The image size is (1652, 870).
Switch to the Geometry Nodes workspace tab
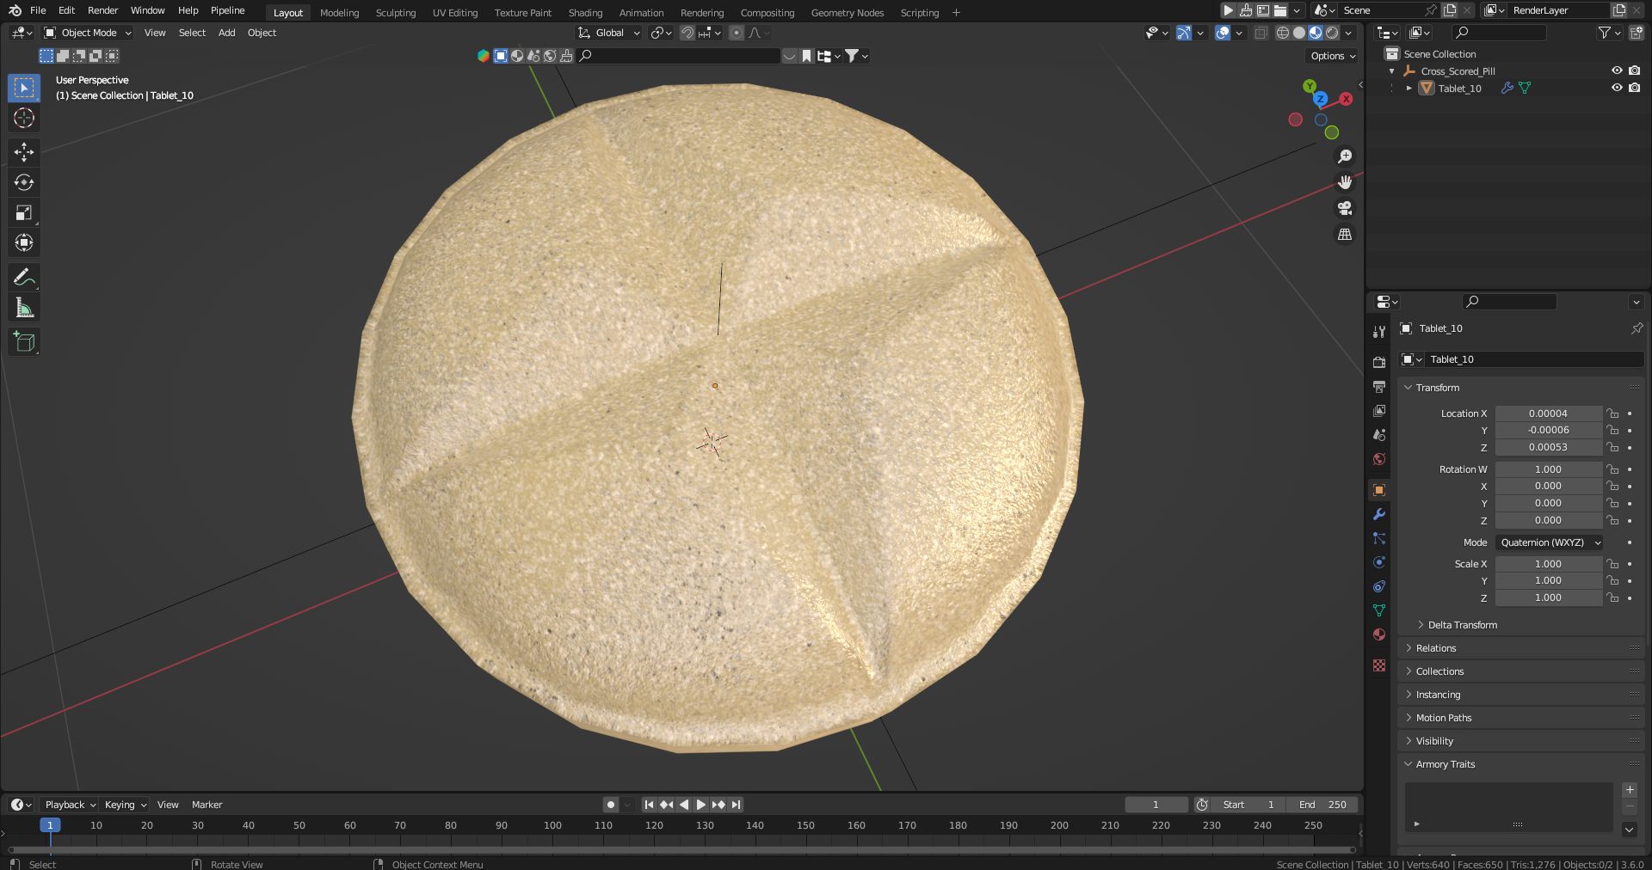848,13
